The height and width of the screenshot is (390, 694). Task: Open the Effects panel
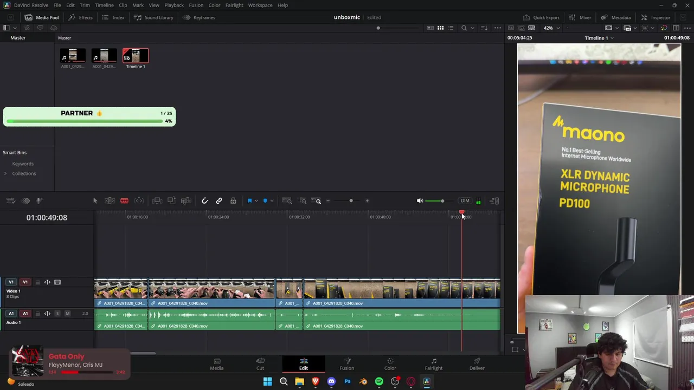pyautogui.click(x=80, y=17)
